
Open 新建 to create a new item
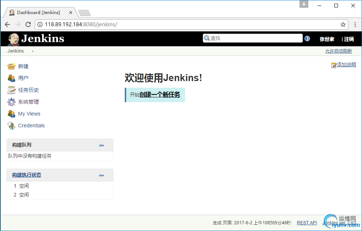[23, 66]
